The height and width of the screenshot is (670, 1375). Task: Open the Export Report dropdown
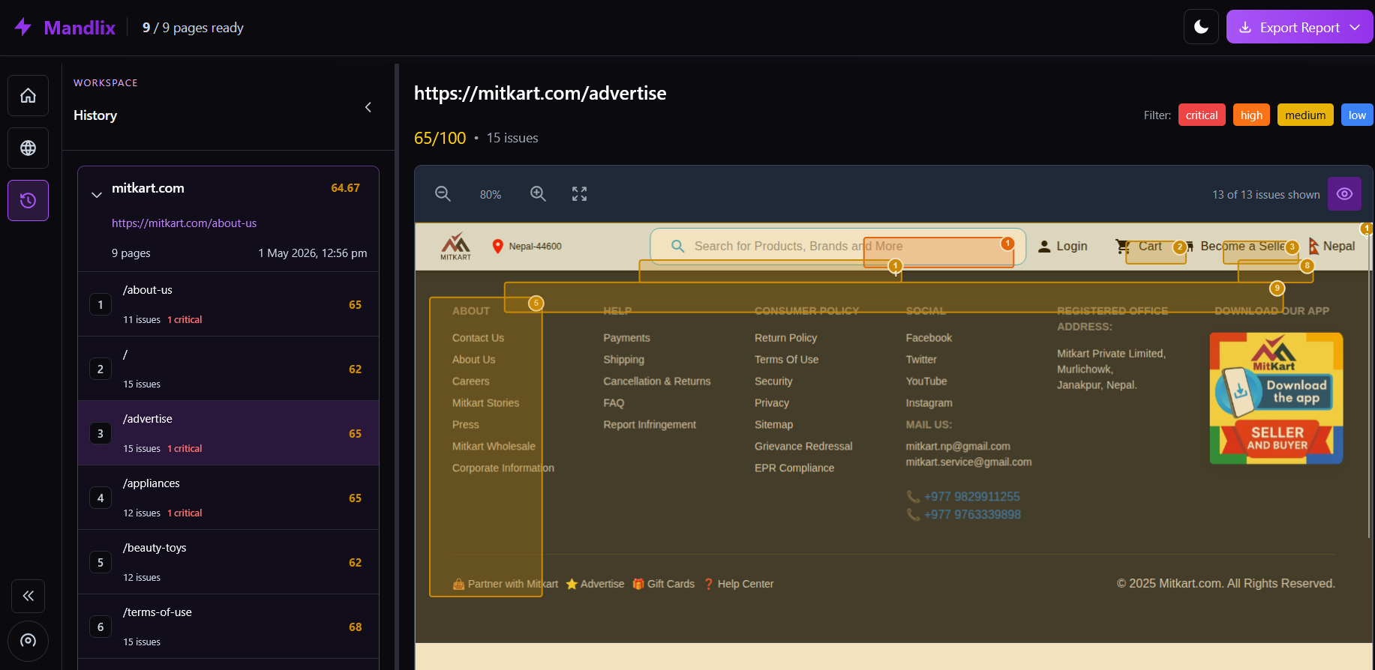[x=1299, y=27]
